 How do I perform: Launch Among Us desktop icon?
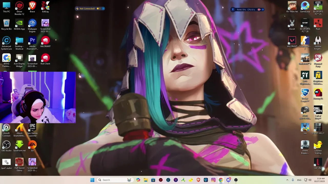point(318,94)
